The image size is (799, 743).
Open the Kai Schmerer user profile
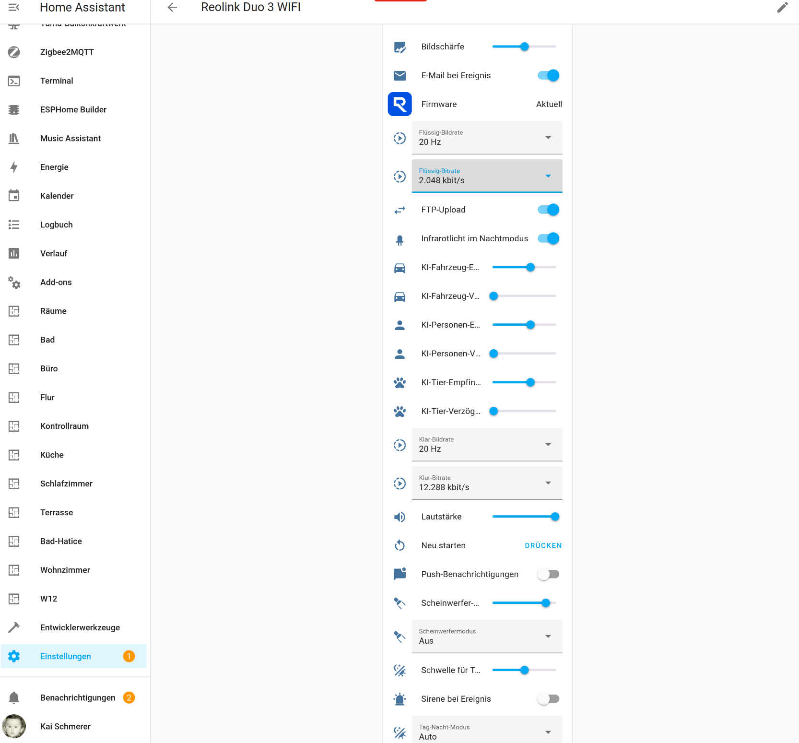tap(65, 726)
